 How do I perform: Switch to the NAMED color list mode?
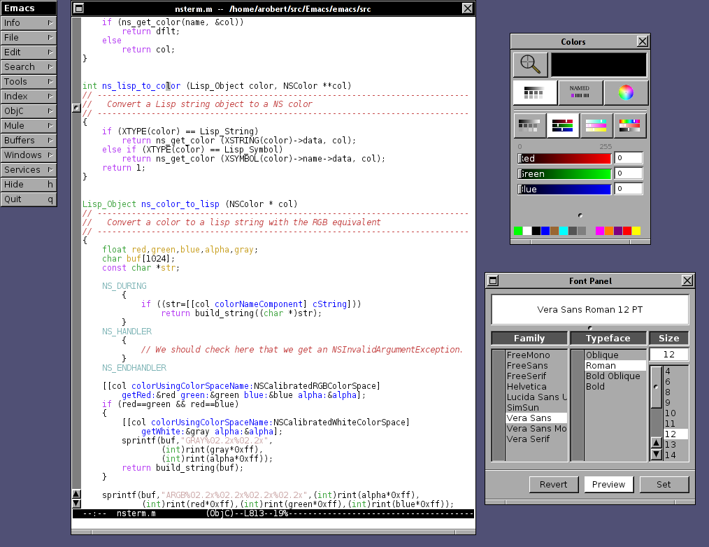(x=580, y=92)
